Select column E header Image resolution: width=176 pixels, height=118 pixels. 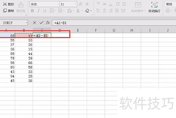78,31
